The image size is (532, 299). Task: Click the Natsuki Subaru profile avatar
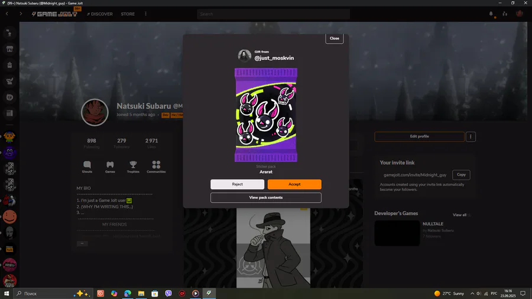pos(95,112)
